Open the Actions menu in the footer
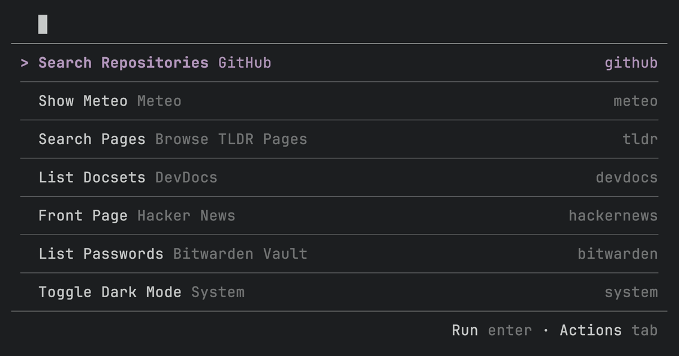Screen dimensions: 679x356 590,330
